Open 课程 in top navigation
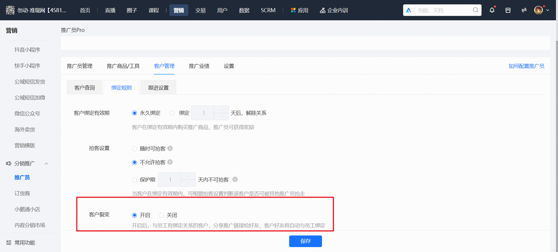 pyautogui.click(x=154, y=10)
